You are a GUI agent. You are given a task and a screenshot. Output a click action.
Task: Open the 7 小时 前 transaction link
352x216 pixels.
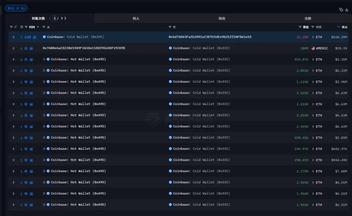click(28, 37)
